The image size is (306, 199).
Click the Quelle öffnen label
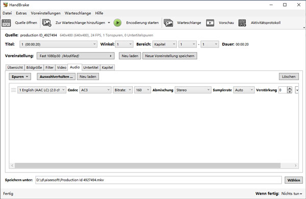click(26, 23)
